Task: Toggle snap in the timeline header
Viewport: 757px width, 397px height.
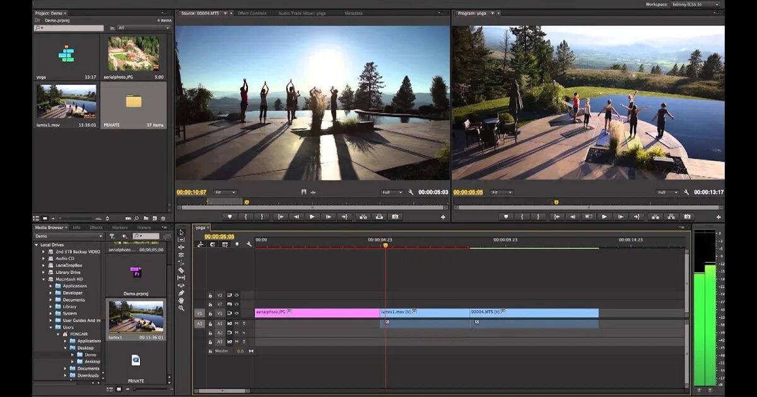Action: click(x=213, y=245)
